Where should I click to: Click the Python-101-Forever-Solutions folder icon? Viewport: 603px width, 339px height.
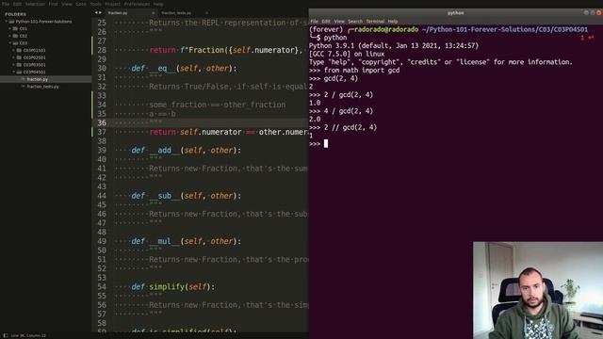coord(11,22)
